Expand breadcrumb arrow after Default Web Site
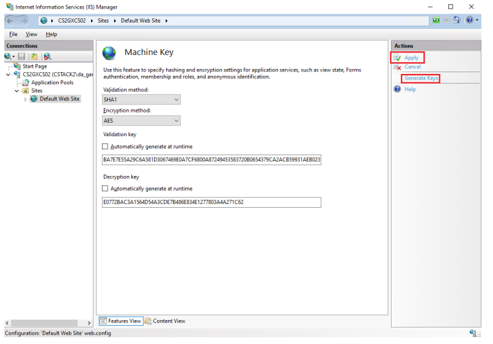The image size is (493, 344). (166, 21)
